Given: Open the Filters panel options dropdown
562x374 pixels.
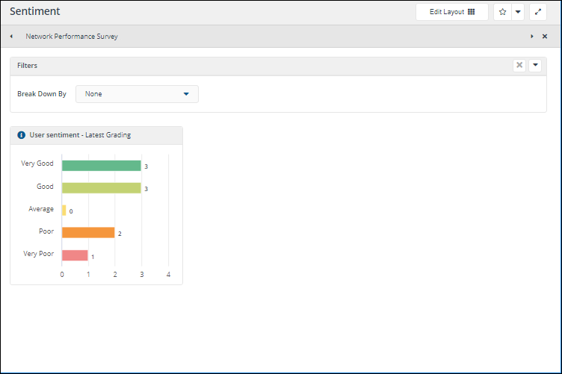Looking at the screenshot, I should 535,66.
